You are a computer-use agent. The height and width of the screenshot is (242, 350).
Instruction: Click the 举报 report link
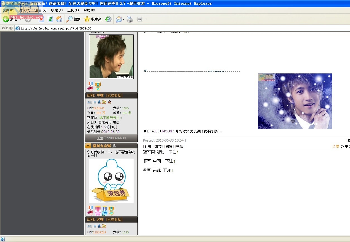[x=180, y=146]
